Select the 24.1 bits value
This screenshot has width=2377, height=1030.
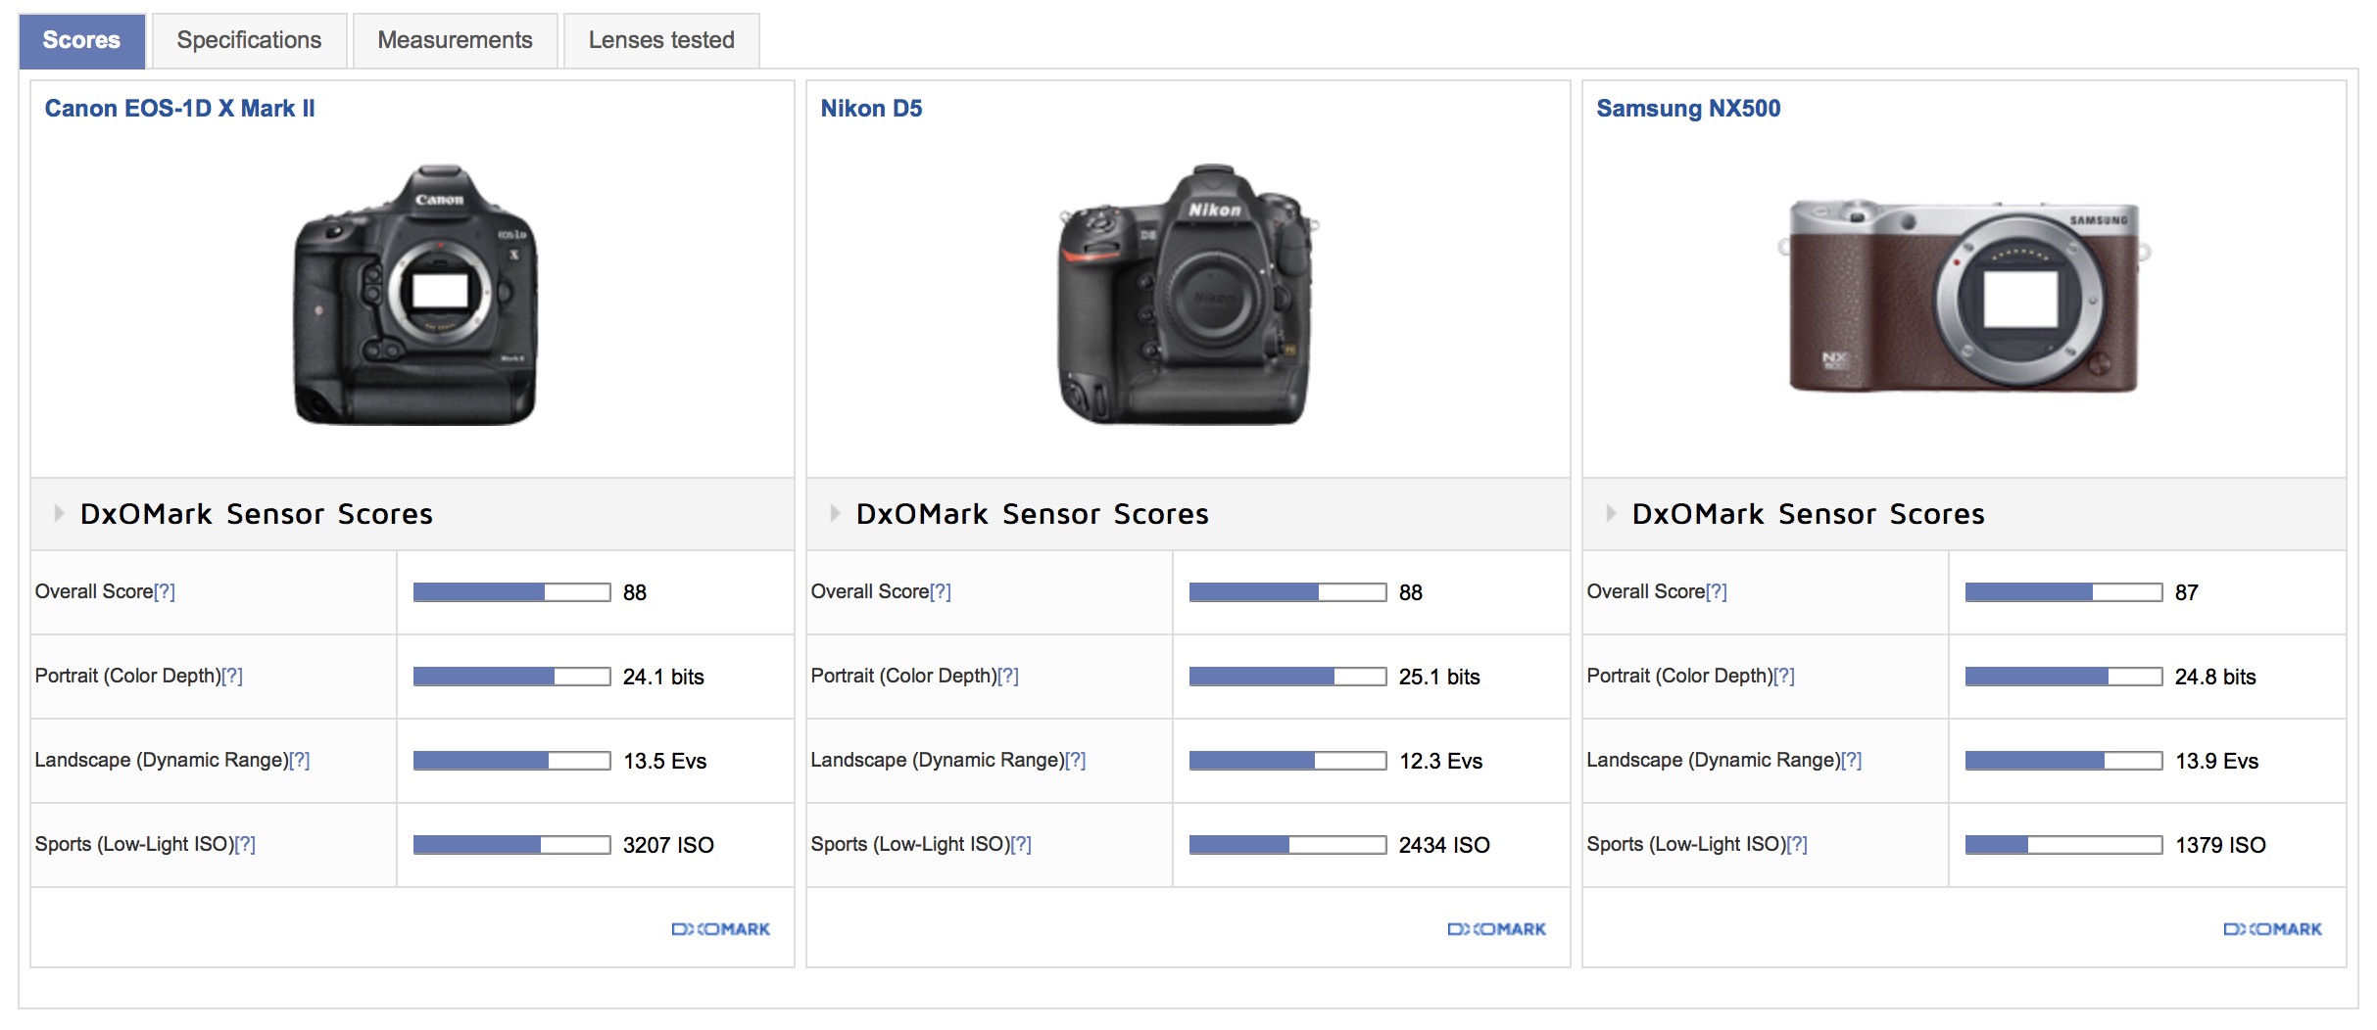pos(663,677)
